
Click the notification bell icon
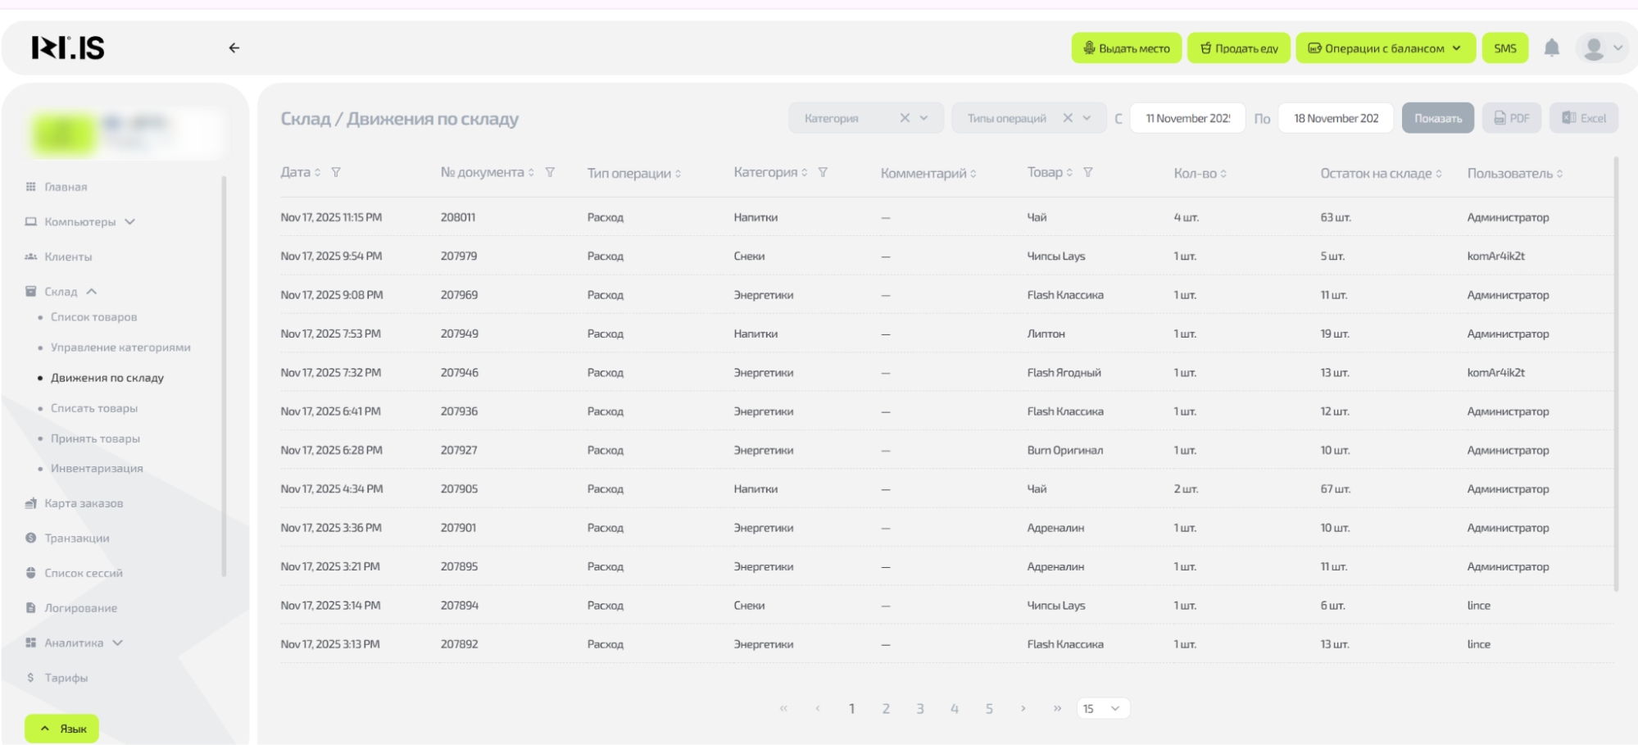[1551, 48]
